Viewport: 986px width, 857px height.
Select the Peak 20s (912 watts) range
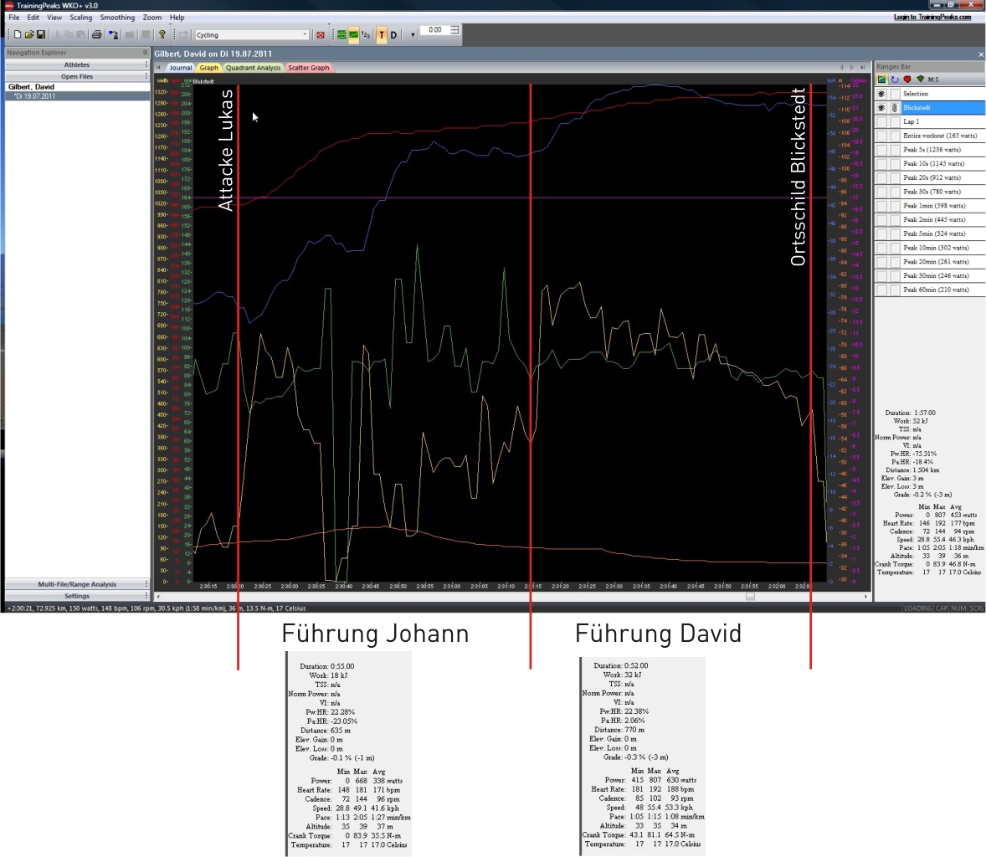pyautogui.click(x=932, y=177)
